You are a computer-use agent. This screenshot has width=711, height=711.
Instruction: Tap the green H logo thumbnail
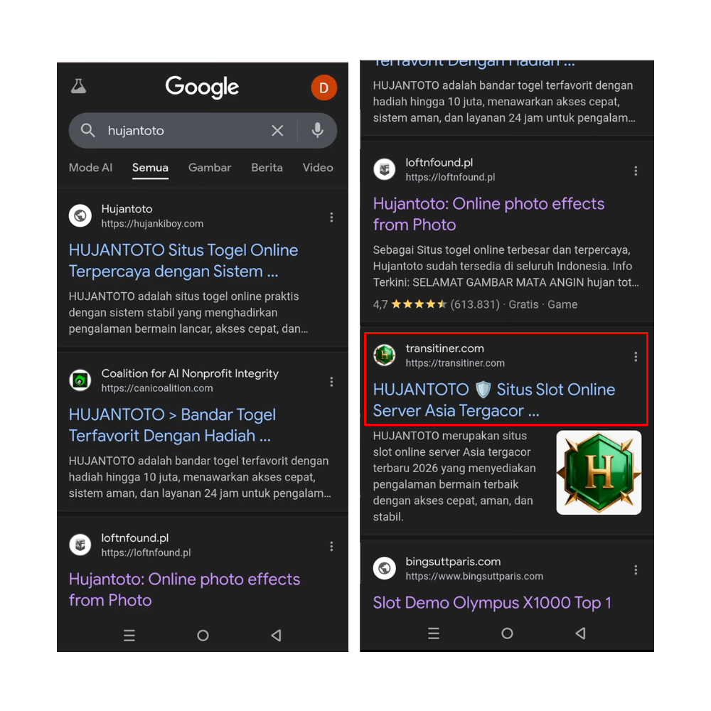tap(599, 473)
